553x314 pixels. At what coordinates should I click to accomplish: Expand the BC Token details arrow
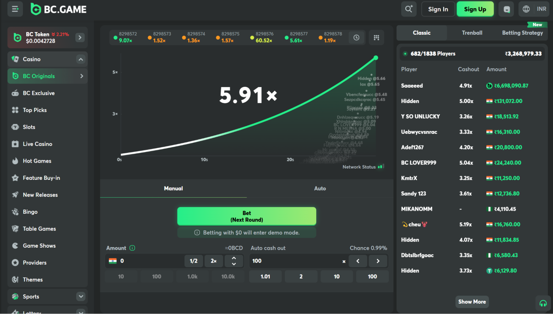80,38
